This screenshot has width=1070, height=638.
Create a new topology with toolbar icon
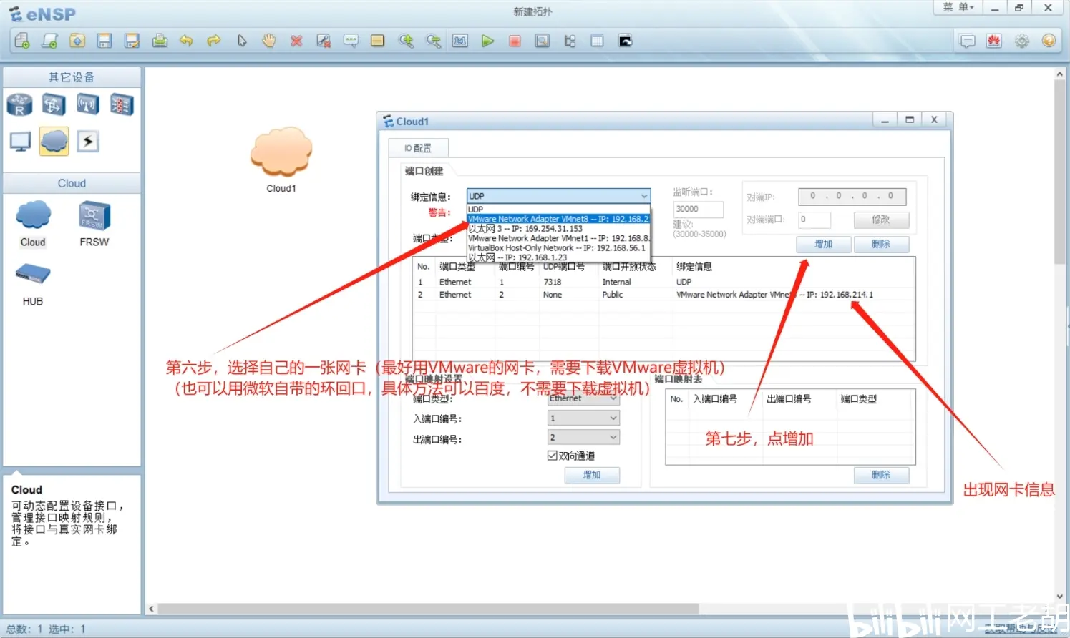[22, 41]
